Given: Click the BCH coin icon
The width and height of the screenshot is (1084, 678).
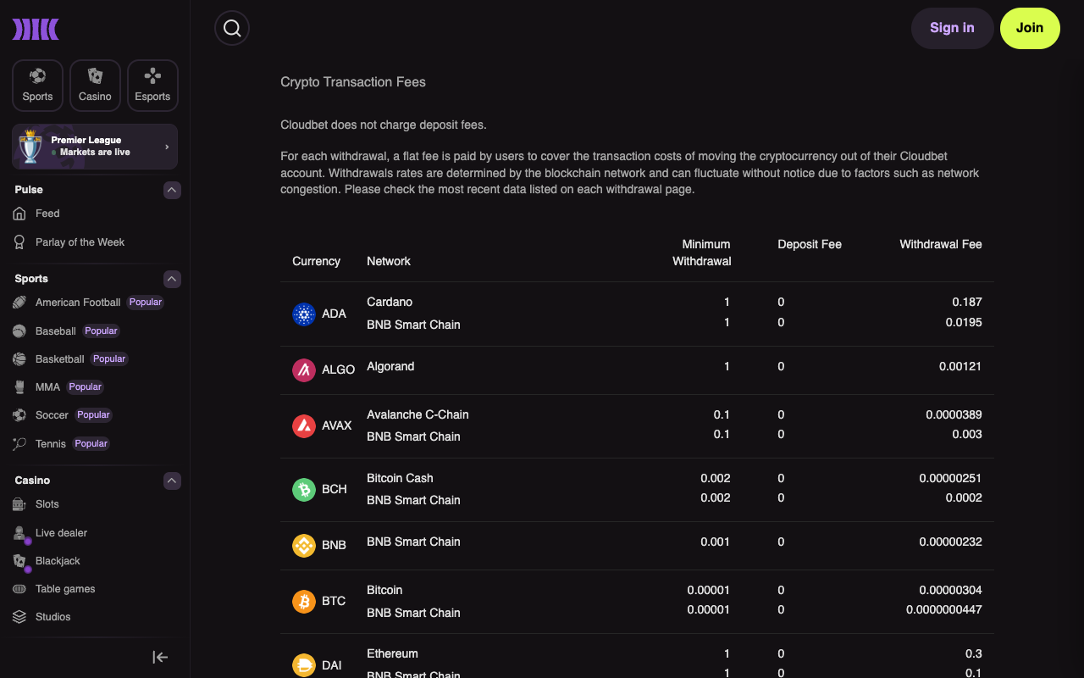Looking at the screenshot, I should point(304,489).
